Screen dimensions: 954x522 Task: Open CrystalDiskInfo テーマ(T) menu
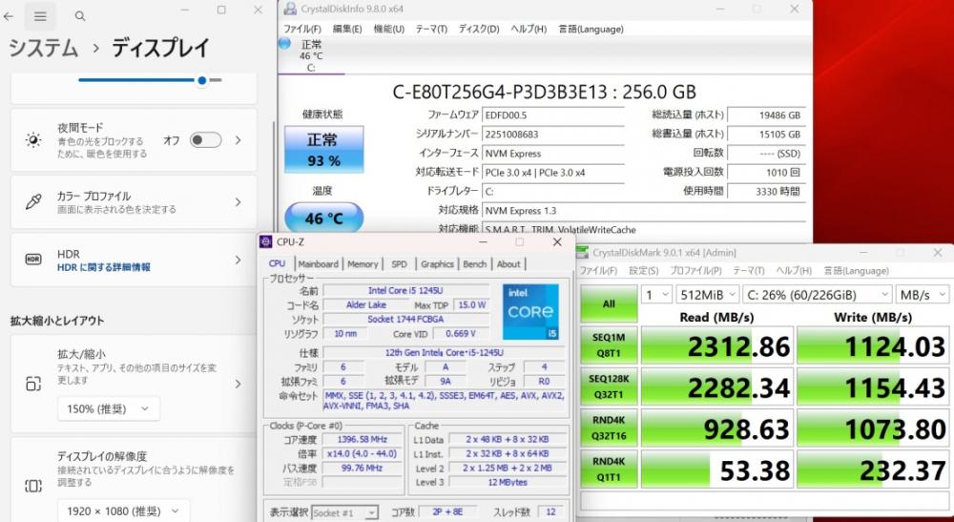431,30
